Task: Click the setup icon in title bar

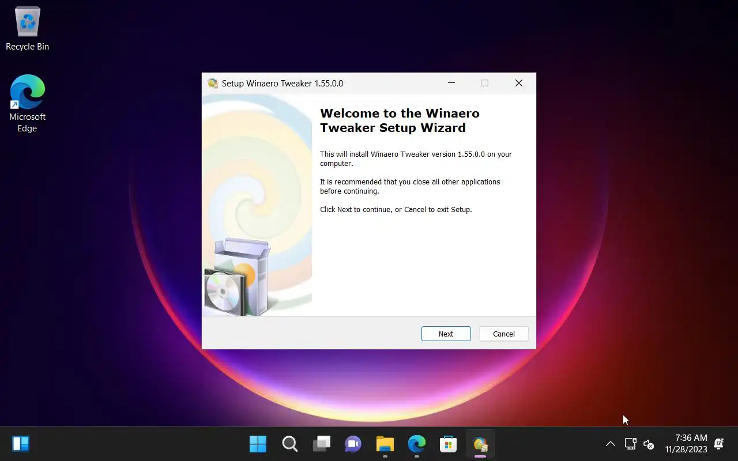Action: pos(212,84)
